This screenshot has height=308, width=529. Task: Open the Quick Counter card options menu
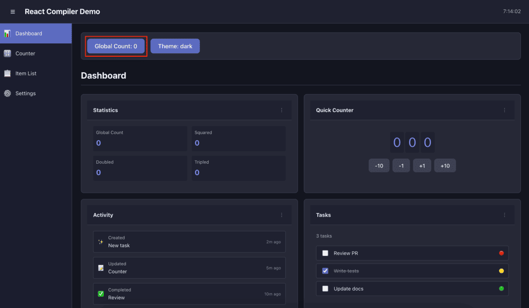pos(505,110)
